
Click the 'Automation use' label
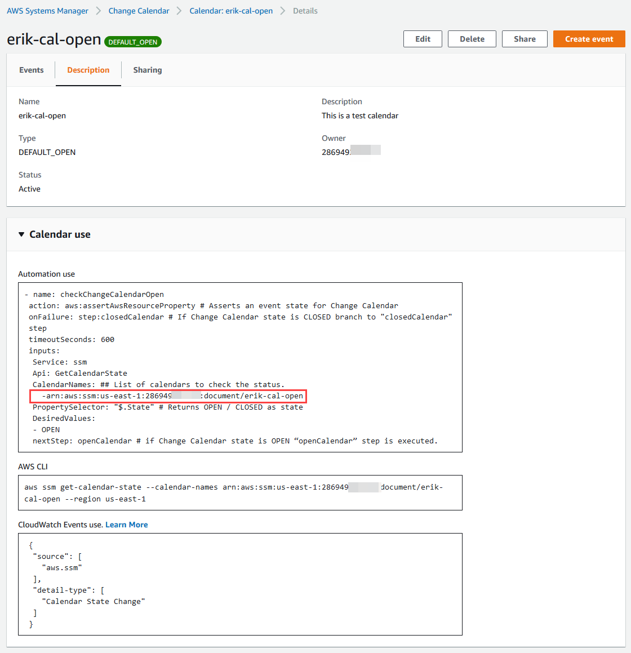47,274
